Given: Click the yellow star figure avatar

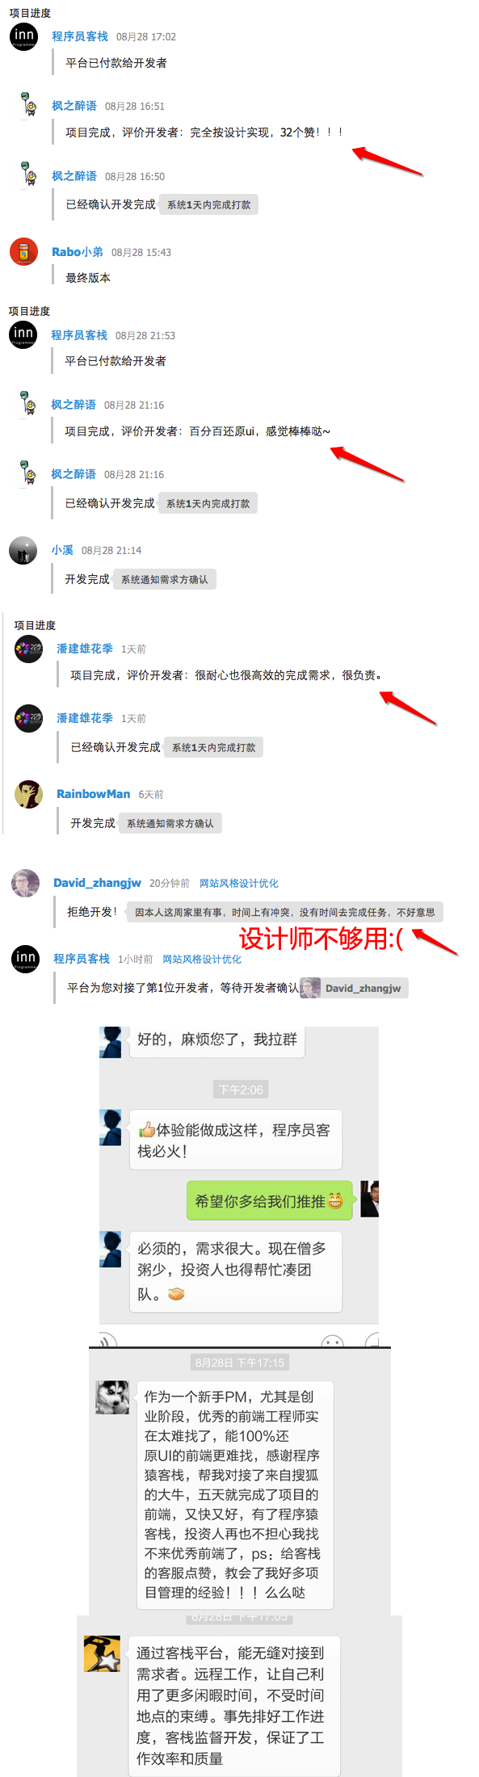Looking at the screenshot, I should tap(102, 1653).
